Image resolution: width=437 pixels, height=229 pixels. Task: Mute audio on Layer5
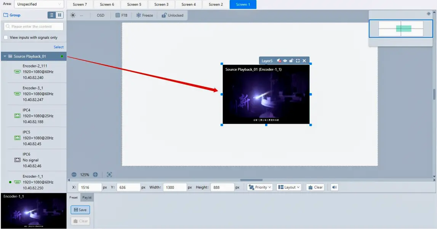279,61
